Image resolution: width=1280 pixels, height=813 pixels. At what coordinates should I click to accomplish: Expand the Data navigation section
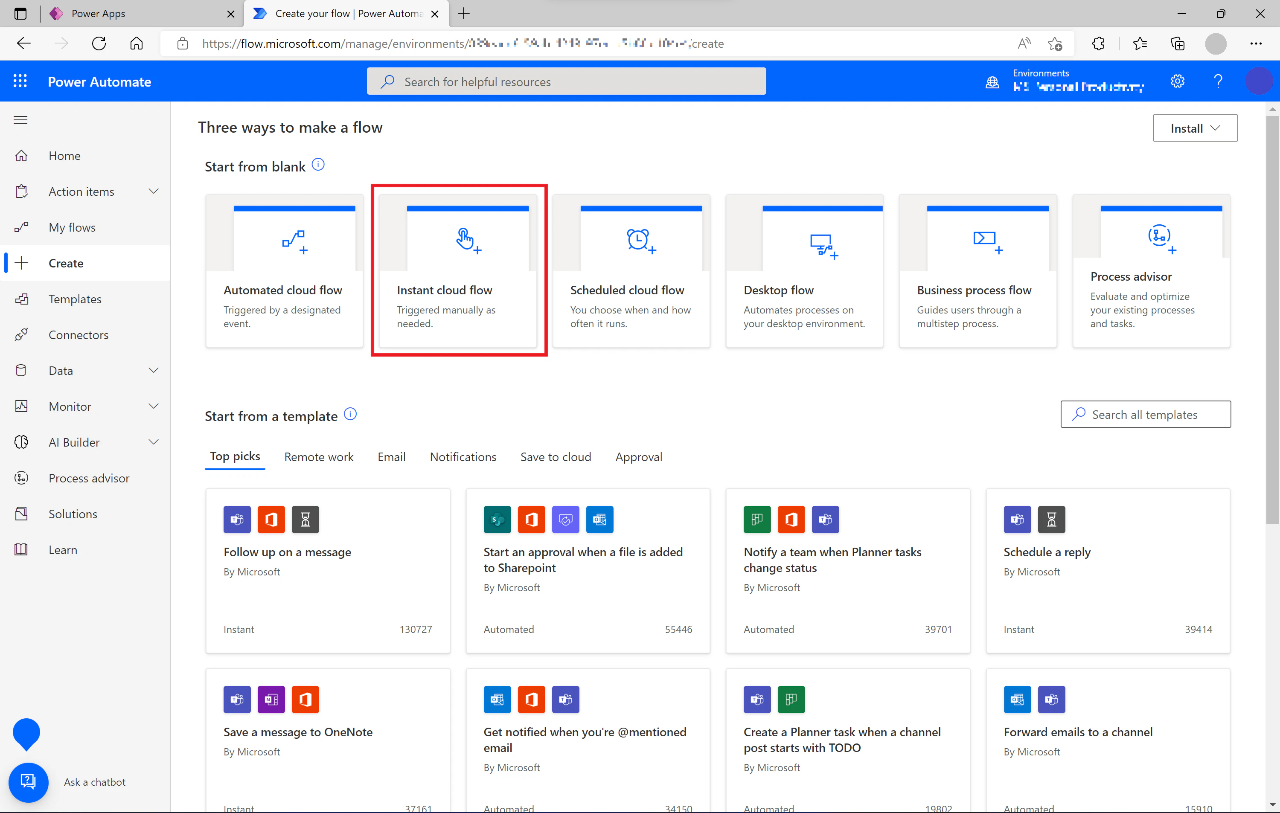[154, 370]
